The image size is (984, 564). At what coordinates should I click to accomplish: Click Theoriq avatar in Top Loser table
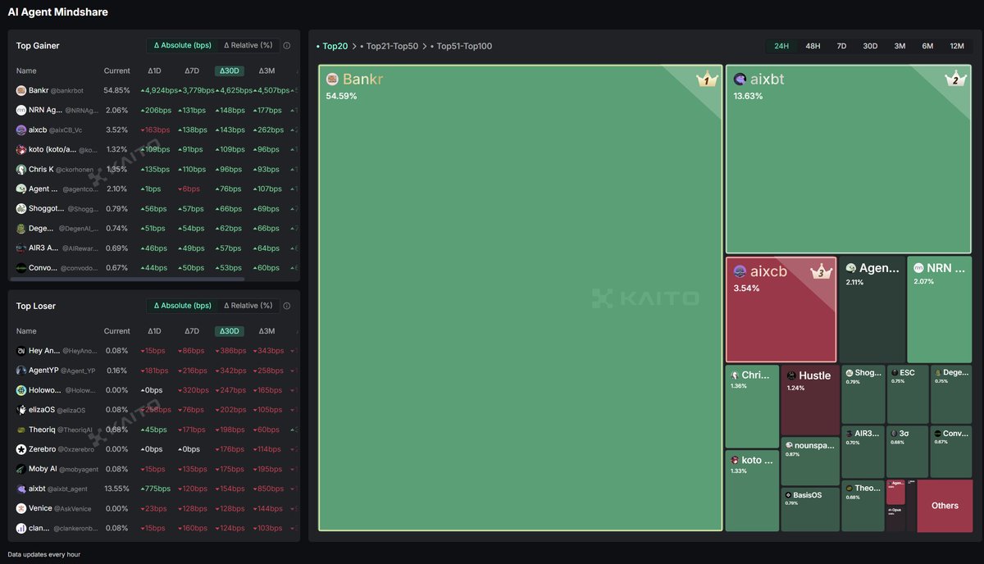click(x=21, y=430)
